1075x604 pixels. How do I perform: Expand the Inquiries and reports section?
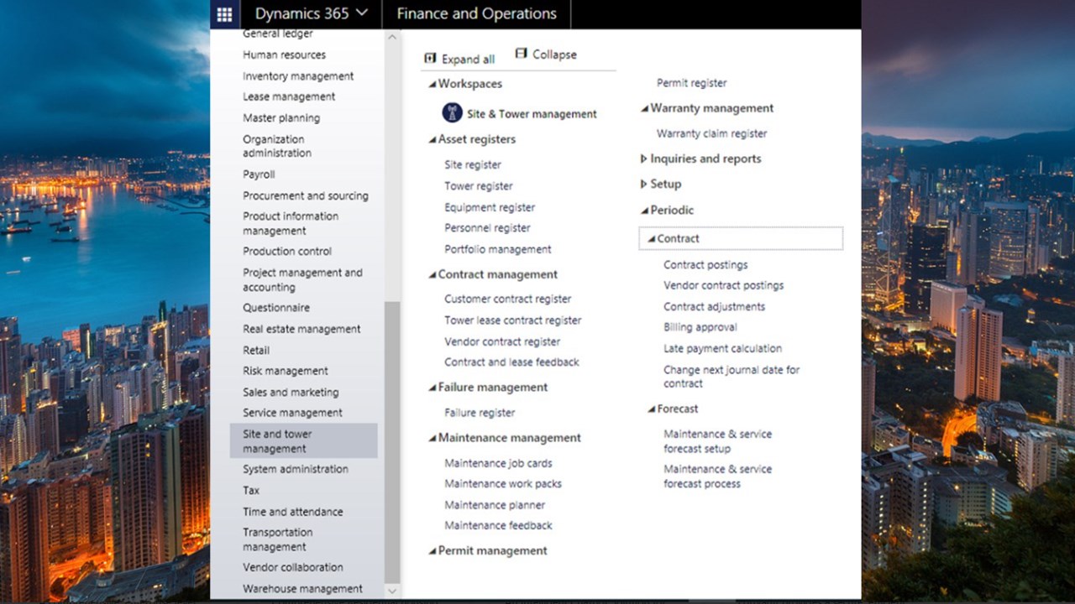tap(643, 159)
